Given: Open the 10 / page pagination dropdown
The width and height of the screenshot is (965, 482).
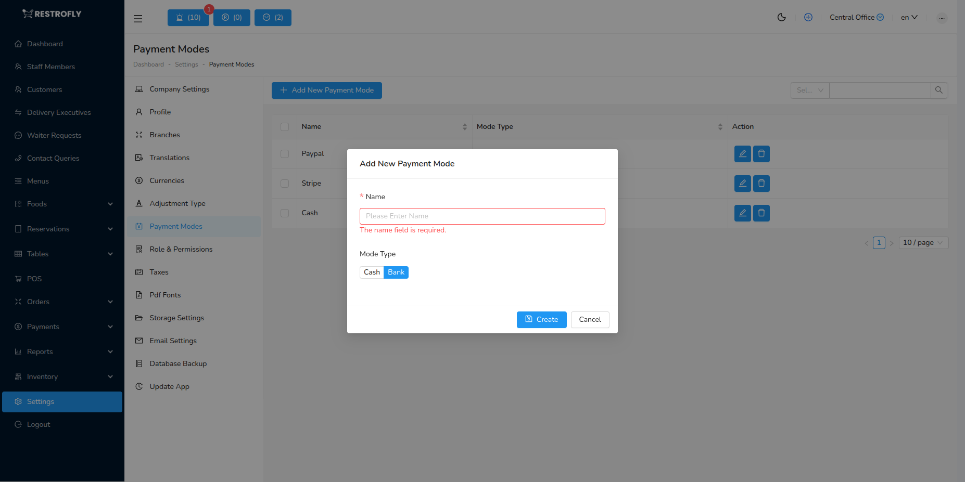Looking at the screenshot, I should (x=922, y=242).
